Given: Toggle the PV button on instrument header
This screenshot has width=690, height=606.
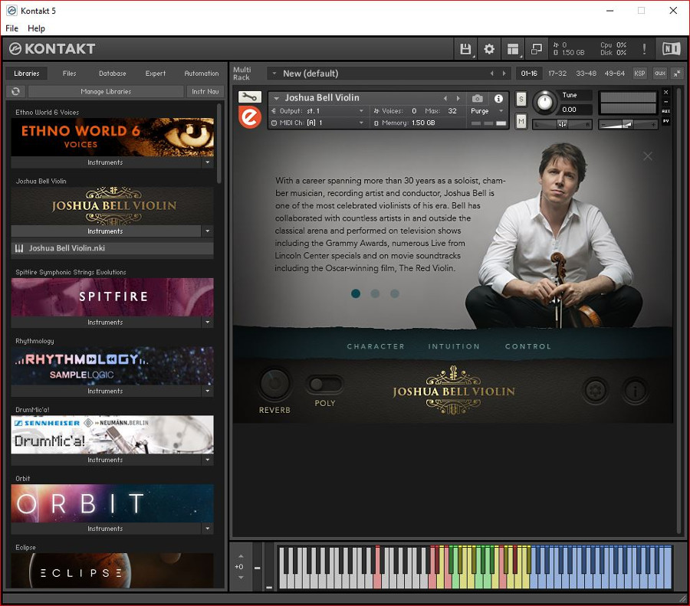Looking at the screenshot, I should 665,121.
